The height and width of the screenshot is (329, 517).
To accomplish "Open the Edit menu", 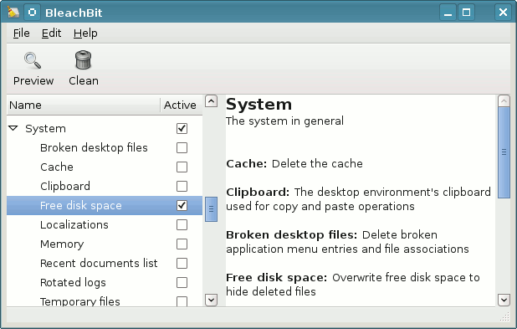I will click(x=51, y=33).
